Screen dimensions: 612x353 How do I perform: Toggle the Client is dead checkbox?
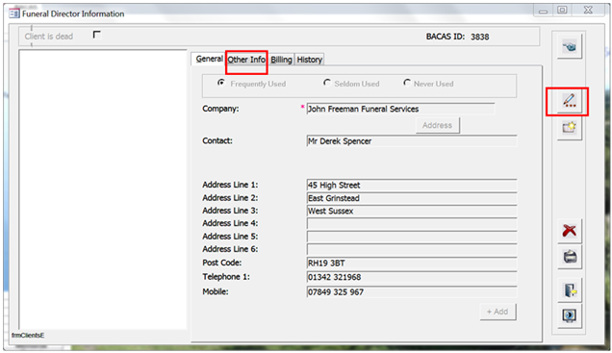(x=97, y=35)
